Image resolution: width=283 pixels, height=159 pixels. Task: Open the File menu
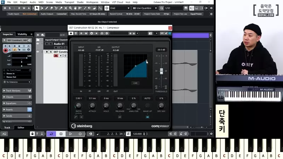9,2
